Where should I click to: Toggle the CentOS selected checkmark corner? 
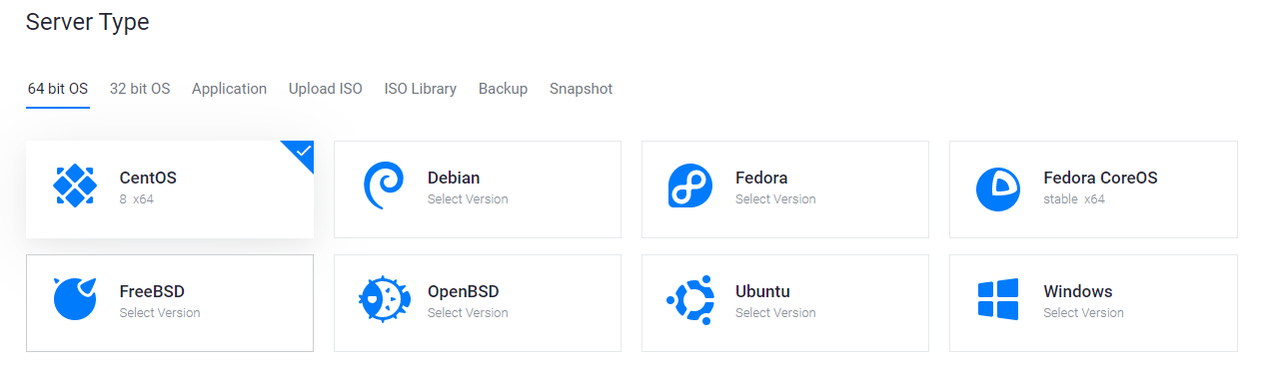coord(302,153)
